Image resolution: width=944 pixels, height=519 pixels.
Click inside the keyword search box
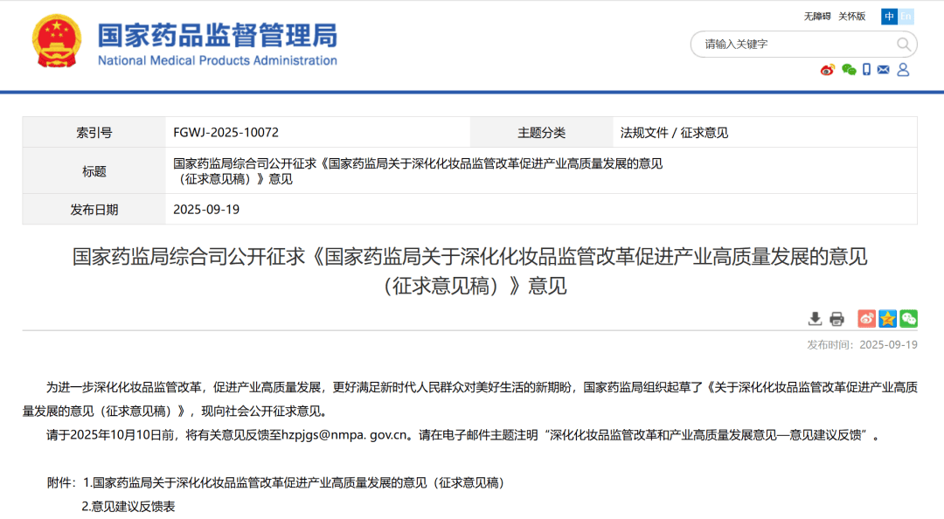787,45
